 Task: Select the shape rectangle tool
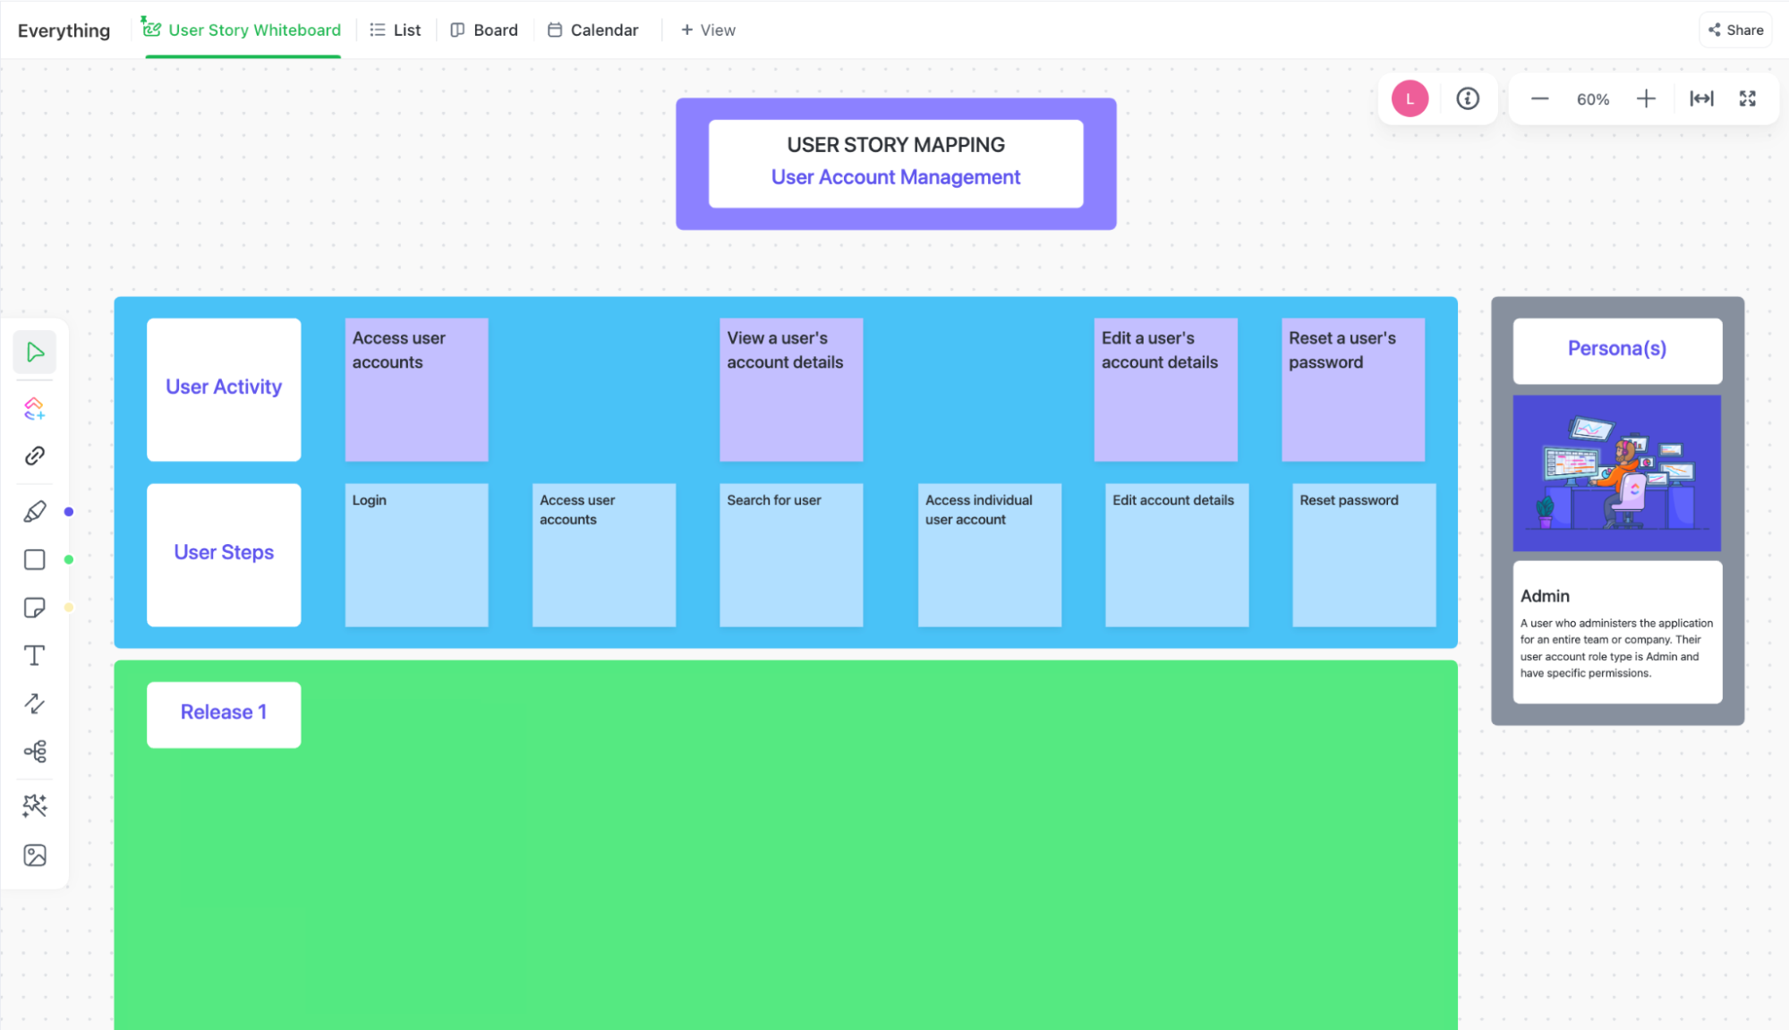pos(35,560)
